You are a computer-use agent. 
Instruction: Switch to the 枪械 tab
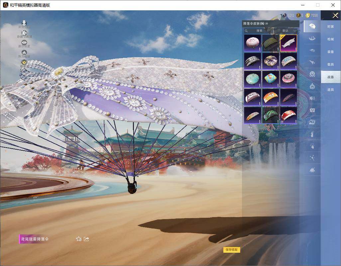tap(331, 39)
